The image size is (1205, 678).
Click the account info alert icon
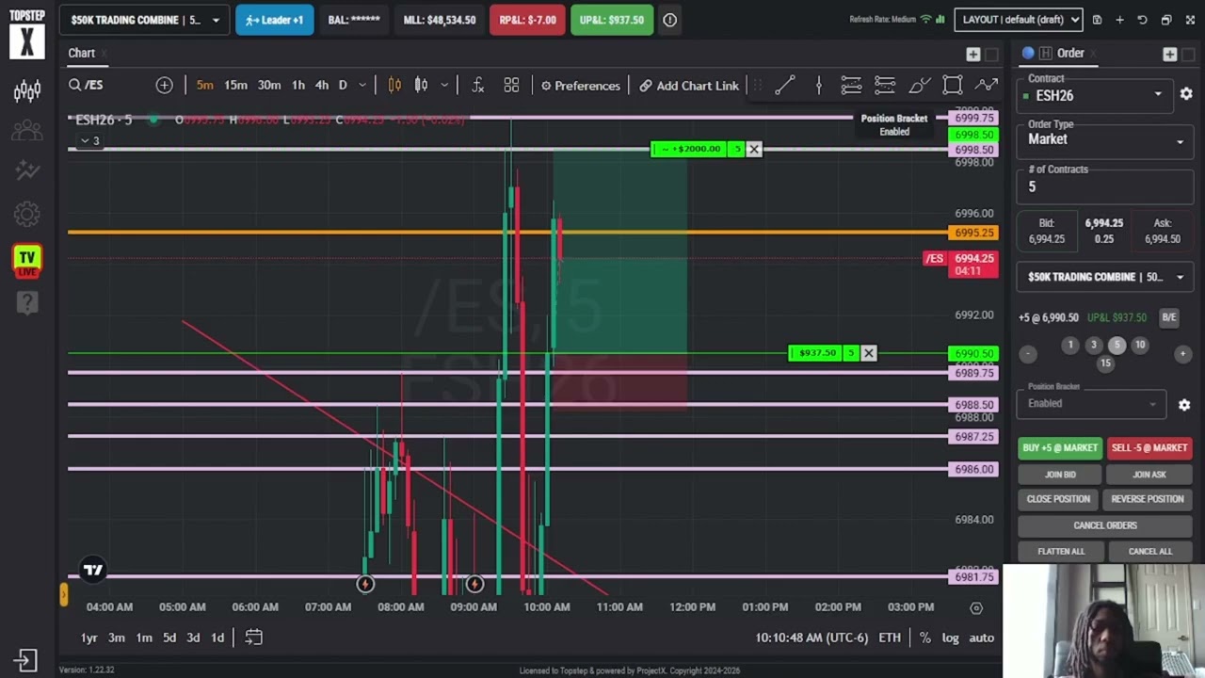(669, 20)
